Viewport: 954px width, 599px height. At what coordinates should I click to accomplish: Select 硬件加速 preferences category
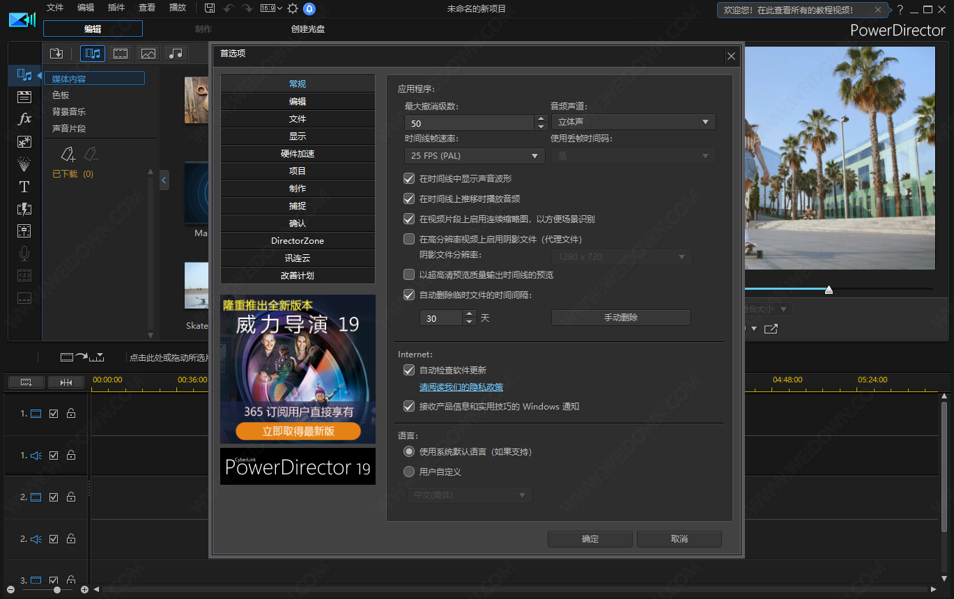(x=298, y=153)
